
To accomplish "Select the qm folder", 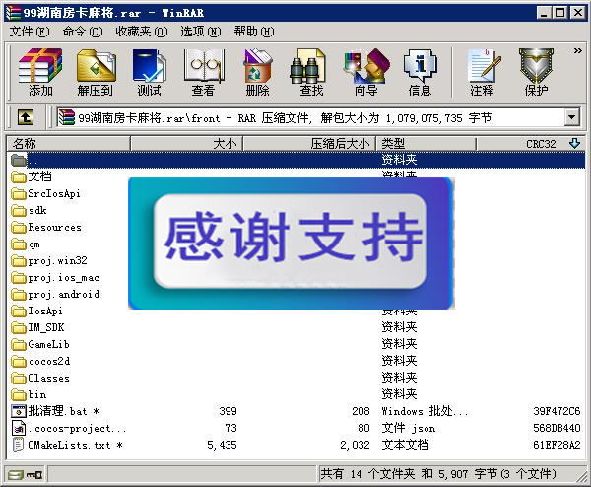I will 26,244.
